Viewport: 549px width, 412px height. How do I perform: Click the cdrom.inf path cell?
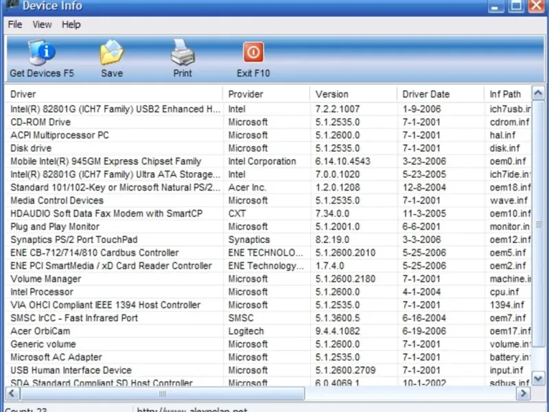[x=509, y=122]
